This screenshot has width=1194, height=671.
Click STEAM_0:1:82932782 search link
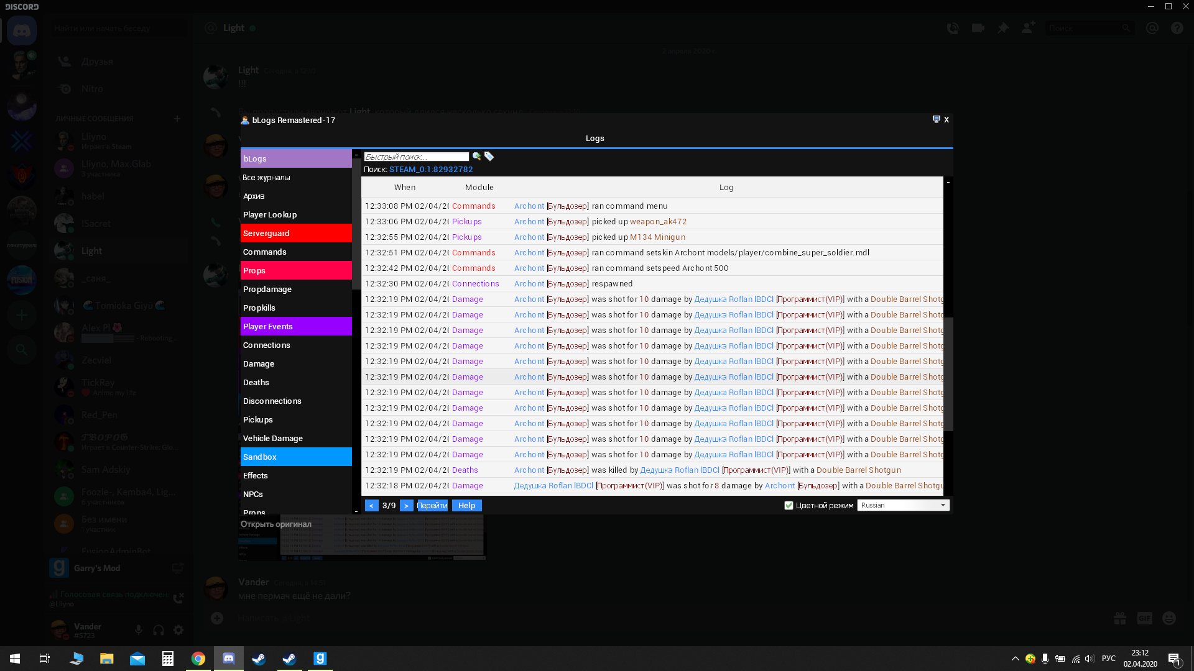431,169
